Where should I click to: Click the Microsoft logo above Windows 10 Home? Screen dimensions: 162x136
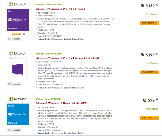(x=18, y=99)
